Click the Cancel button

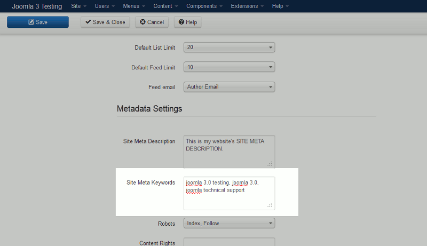tap(152, 22)
